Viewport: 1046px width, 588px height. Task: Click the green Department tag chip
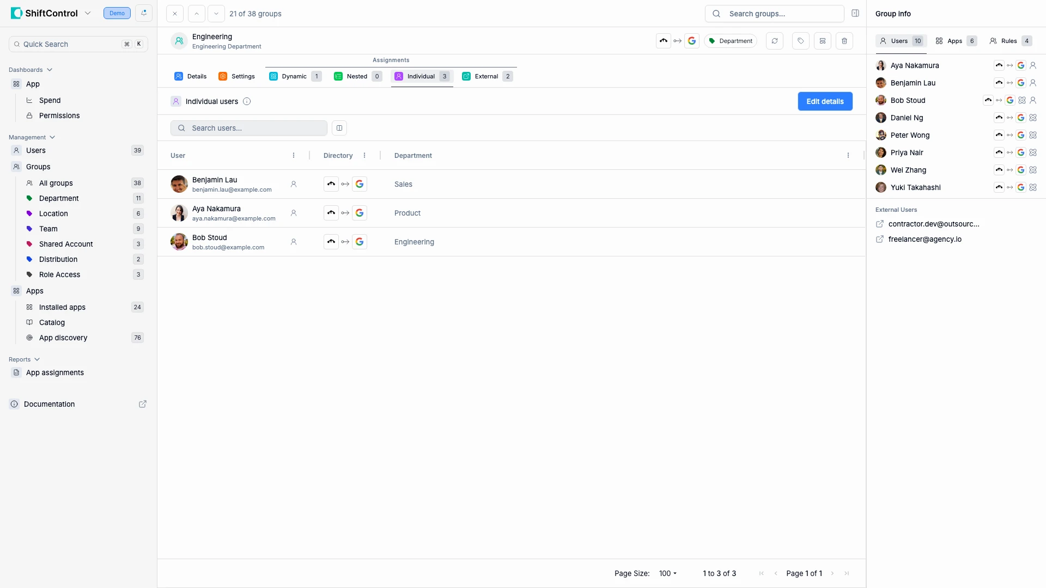(x=731, y=41)
